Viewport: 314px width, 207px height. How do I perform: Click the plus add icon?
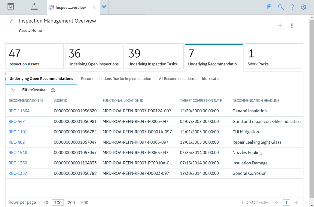(x=280, y=26)
